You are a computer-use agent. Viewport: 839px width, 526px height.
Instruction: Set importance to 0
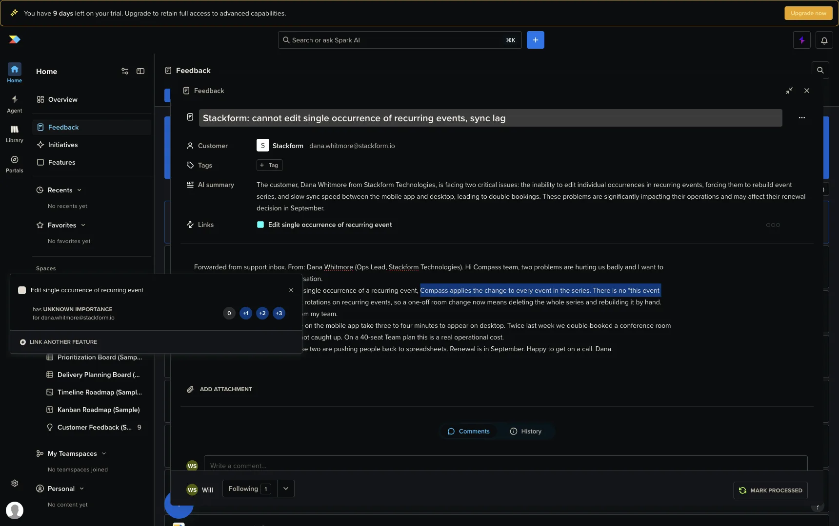click(x=229, y=313)
